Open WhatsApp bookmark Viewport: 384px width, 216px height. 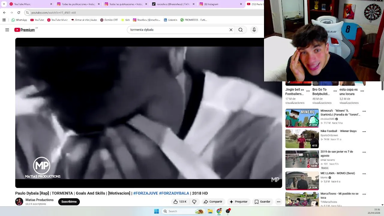pos(19,20)
